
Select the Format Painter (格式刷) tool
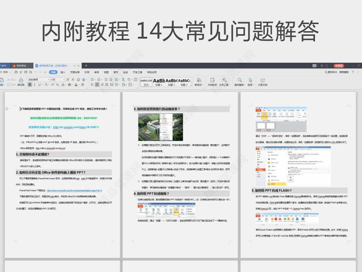[x=22, y=82]
